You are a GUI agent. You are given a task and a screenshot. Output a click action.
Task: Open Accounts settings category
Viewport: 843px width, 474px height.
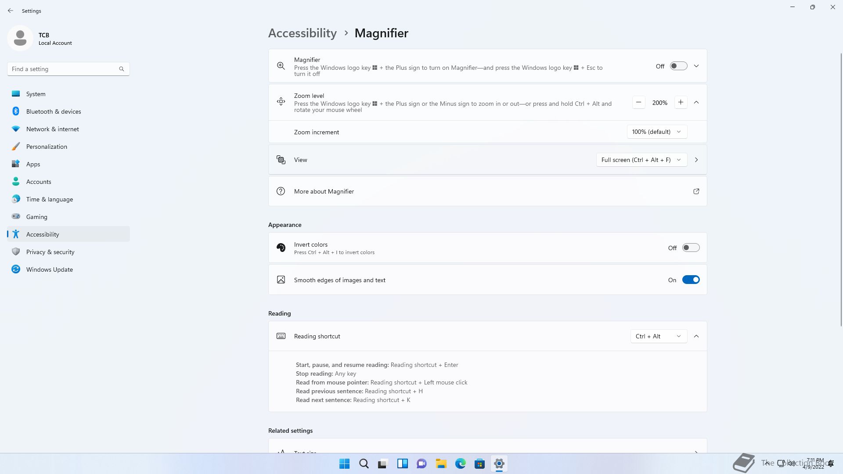68,182
